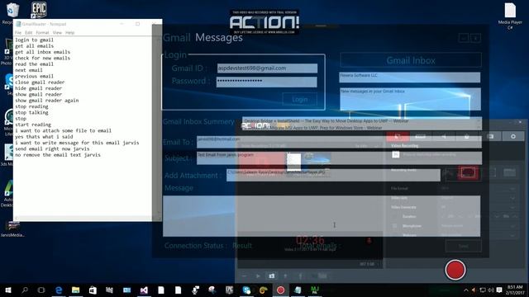Click the taskbar search magnifier icon
Screen dimensions: 529x297
point(25,290)
